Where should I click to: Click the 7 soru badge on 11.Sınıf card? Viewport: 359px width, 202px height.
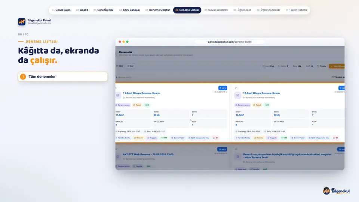coord(223,88)
